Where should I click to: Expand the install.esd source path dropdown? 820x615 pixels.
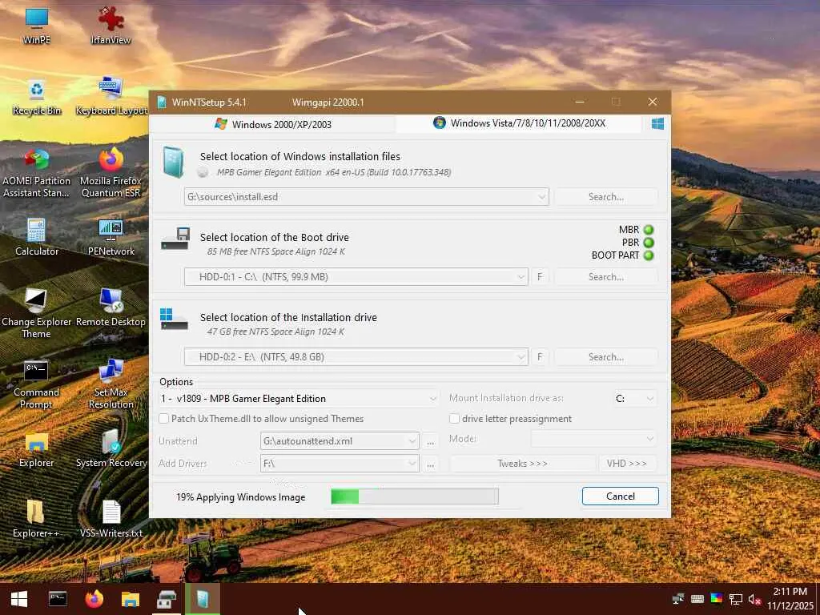(x=541, y=197)
